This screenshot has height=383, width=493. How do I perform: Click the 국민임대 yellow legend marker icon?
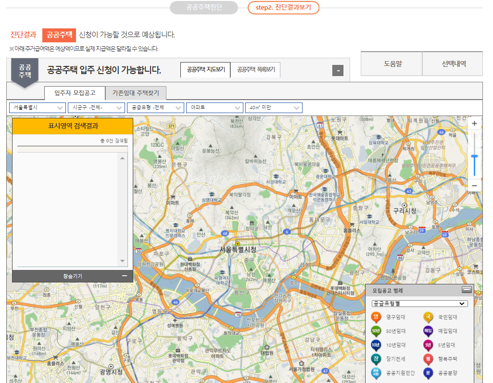point(428,317)
